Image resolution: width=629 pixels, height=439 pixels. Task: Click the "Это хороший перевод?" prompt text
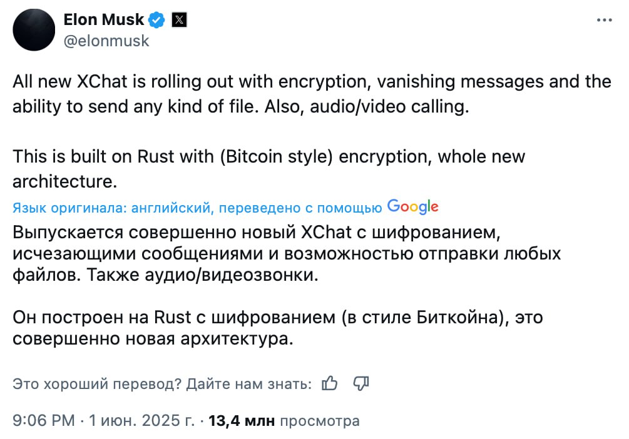tap(97, 384)
